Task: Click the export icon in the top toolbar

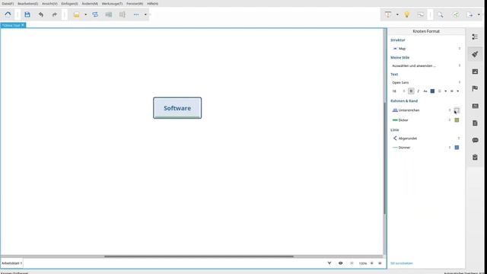Action: click(469, 14)
